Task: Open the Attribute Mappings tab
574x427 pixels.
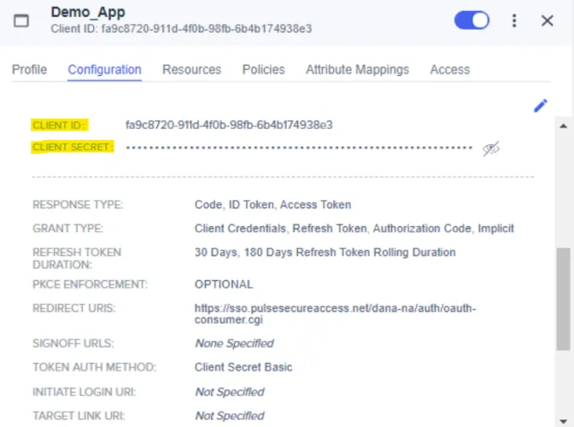Action: [357, 69]
